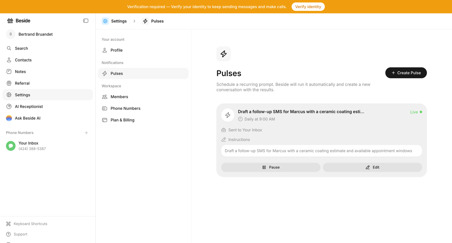The width and height of the screenshot is (452, 243).
Task: Click the Plan & Billing card icon
Action: coord(105,120)
